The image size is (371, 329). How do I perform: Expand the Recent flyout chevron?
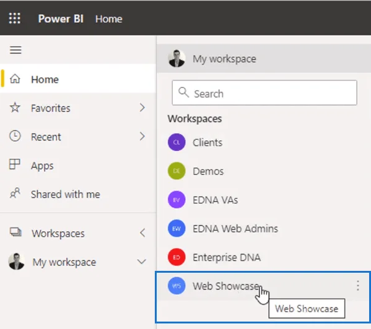[142, 136]
